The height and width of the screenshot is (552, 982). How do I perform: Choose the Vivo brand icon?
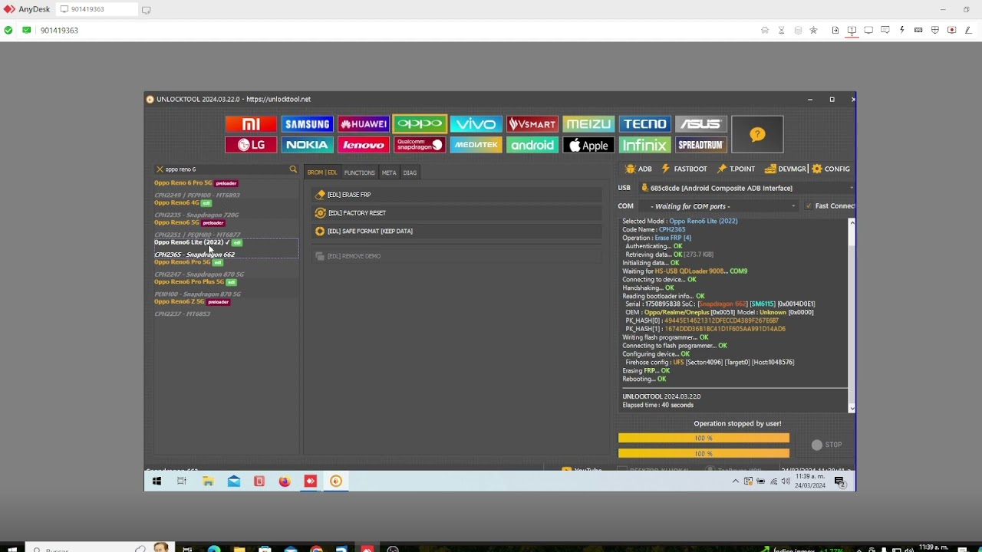(x=476, y=124)
